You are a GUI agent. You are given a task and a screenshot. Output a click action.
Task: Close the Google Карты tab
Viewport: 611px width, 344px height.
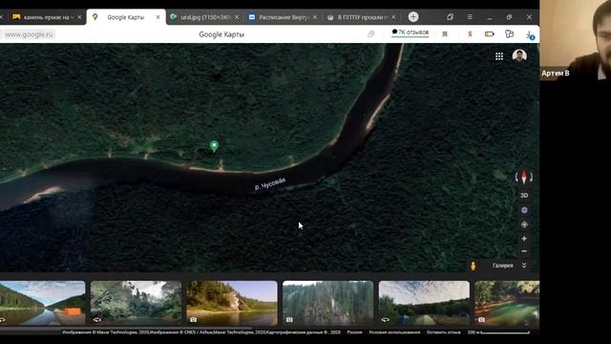(158, 17)
